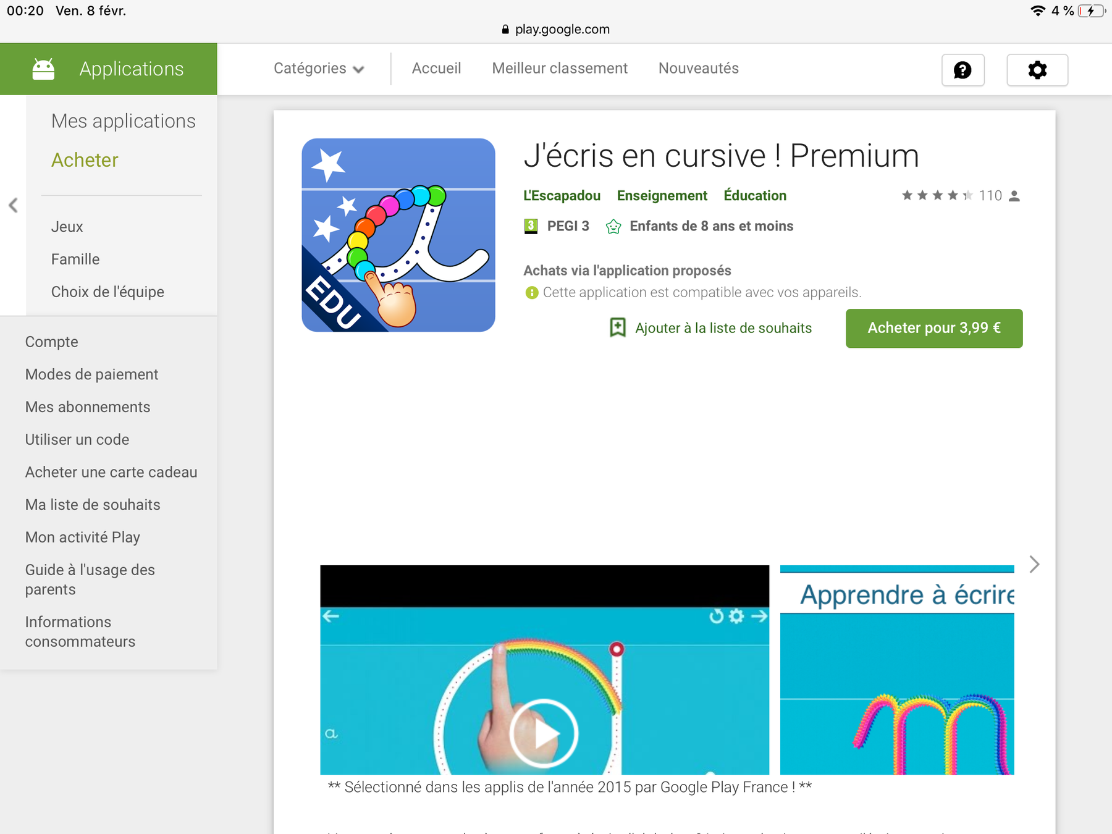Click the app title J'écris en cursive ! Premium
This screenshot has width=1112, height=834.
[x=722, y=156]
